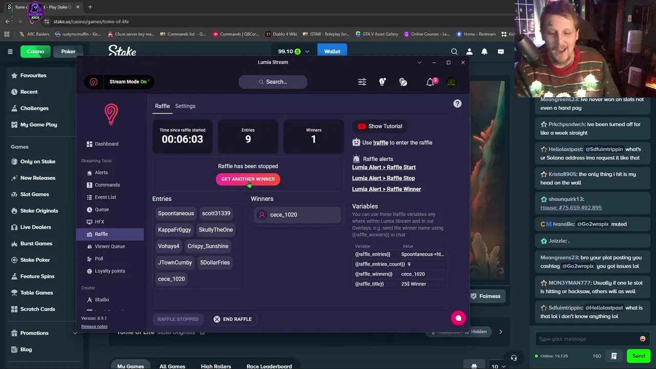Open Lumia Alert > Raffle Start link
This screenshot has height=369, width=656.
pyautogui.click(x=384, y=167)
